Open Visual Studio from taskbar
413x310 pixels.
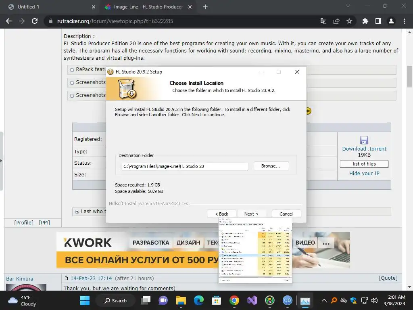click(252, 300)
